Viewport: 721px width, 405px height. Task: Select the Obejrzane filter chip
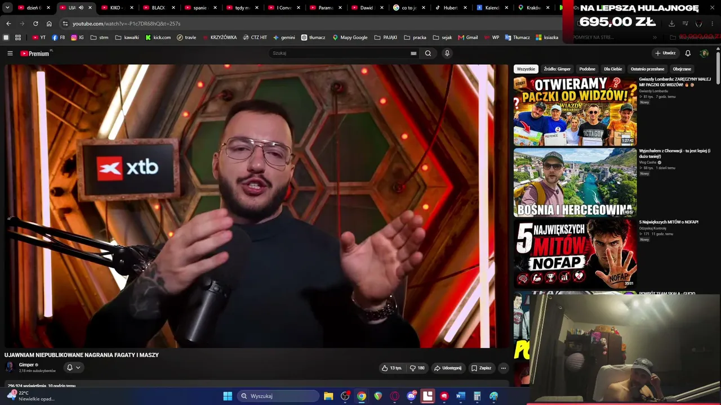(682, 69)
